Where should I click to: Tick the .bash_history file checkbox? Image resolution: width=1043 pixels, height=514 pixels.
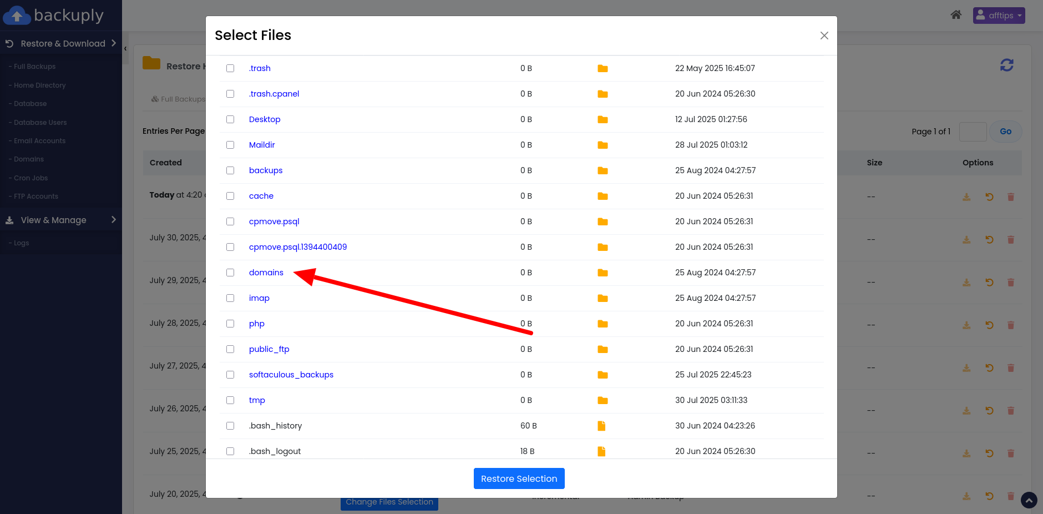(230, 426)
